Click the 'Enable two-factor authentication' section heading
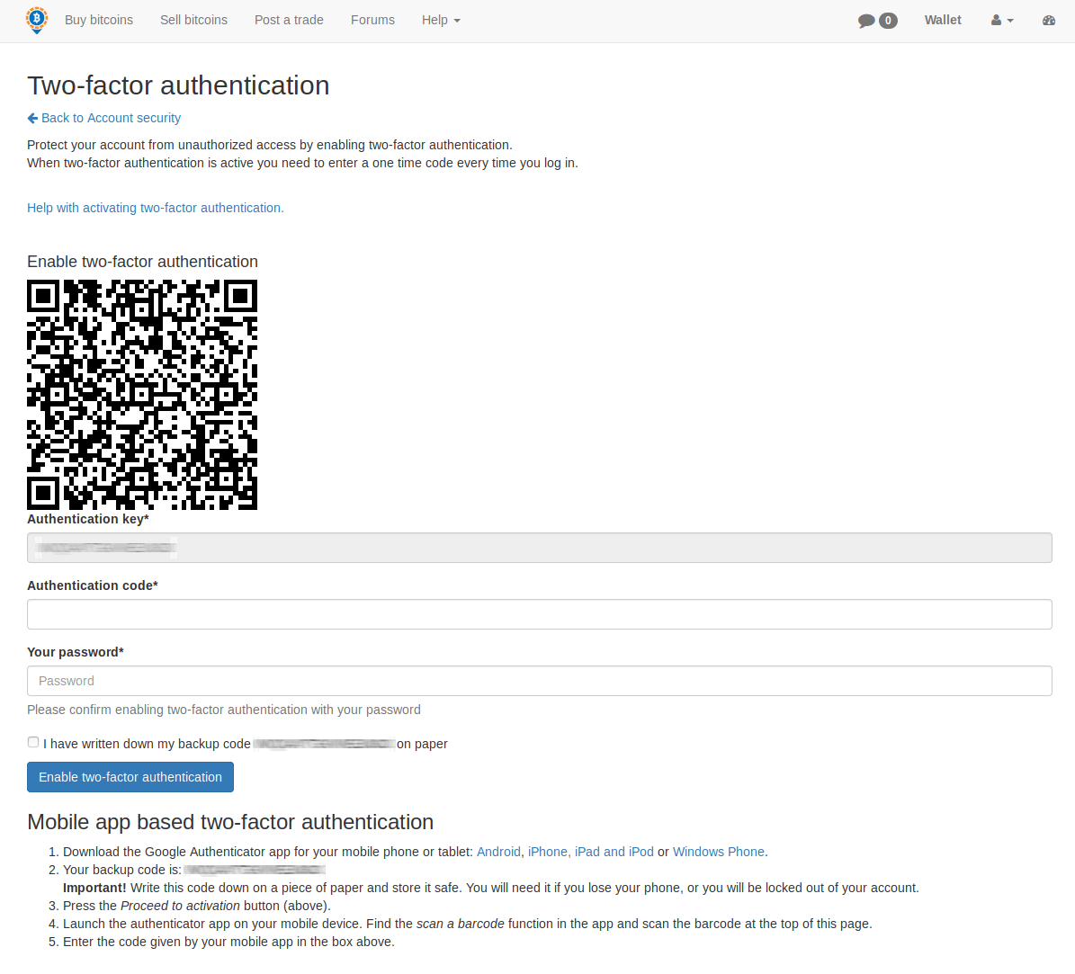The width and height of the screenshot is (1075, 974). coord(143,262)
